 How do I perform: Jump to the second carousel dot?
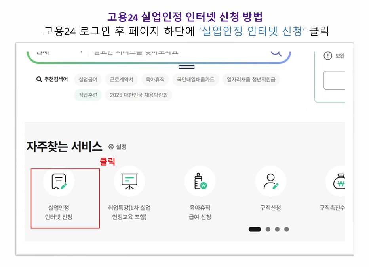tap(267, 229)
